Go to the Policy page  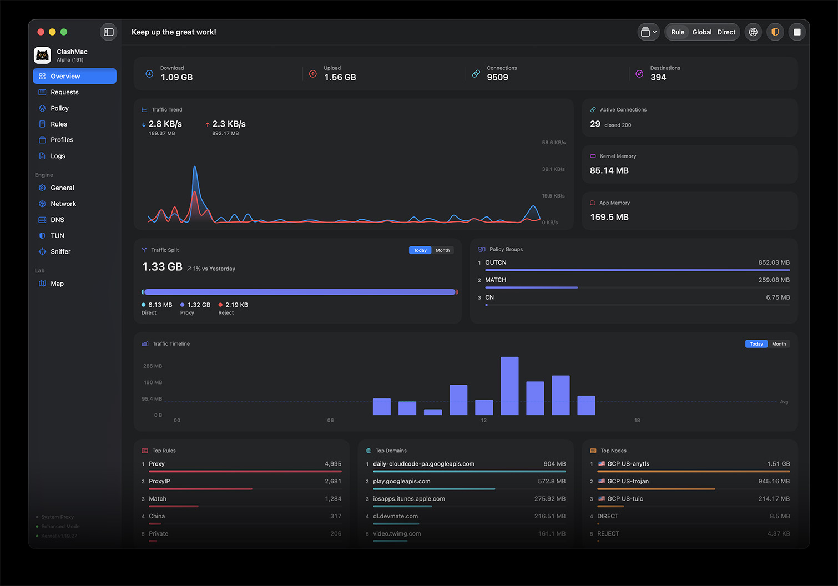(x=74, y=108)
